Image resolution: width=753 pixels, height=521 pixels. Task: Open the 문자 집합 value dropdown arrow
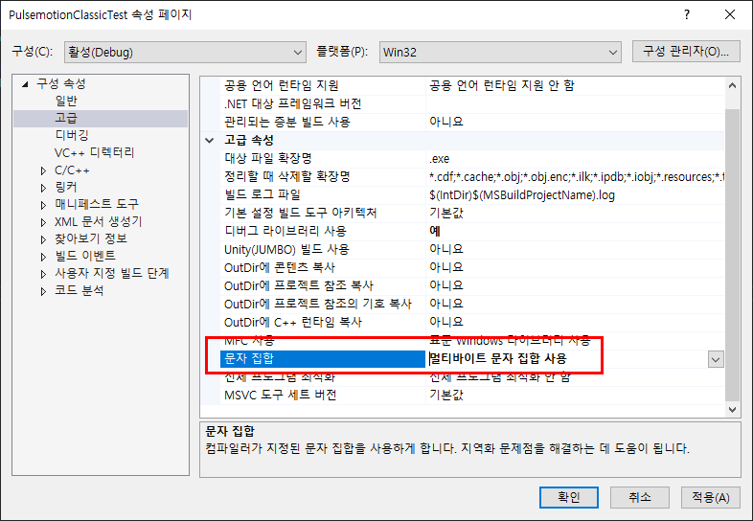click(x=715, y=358)
